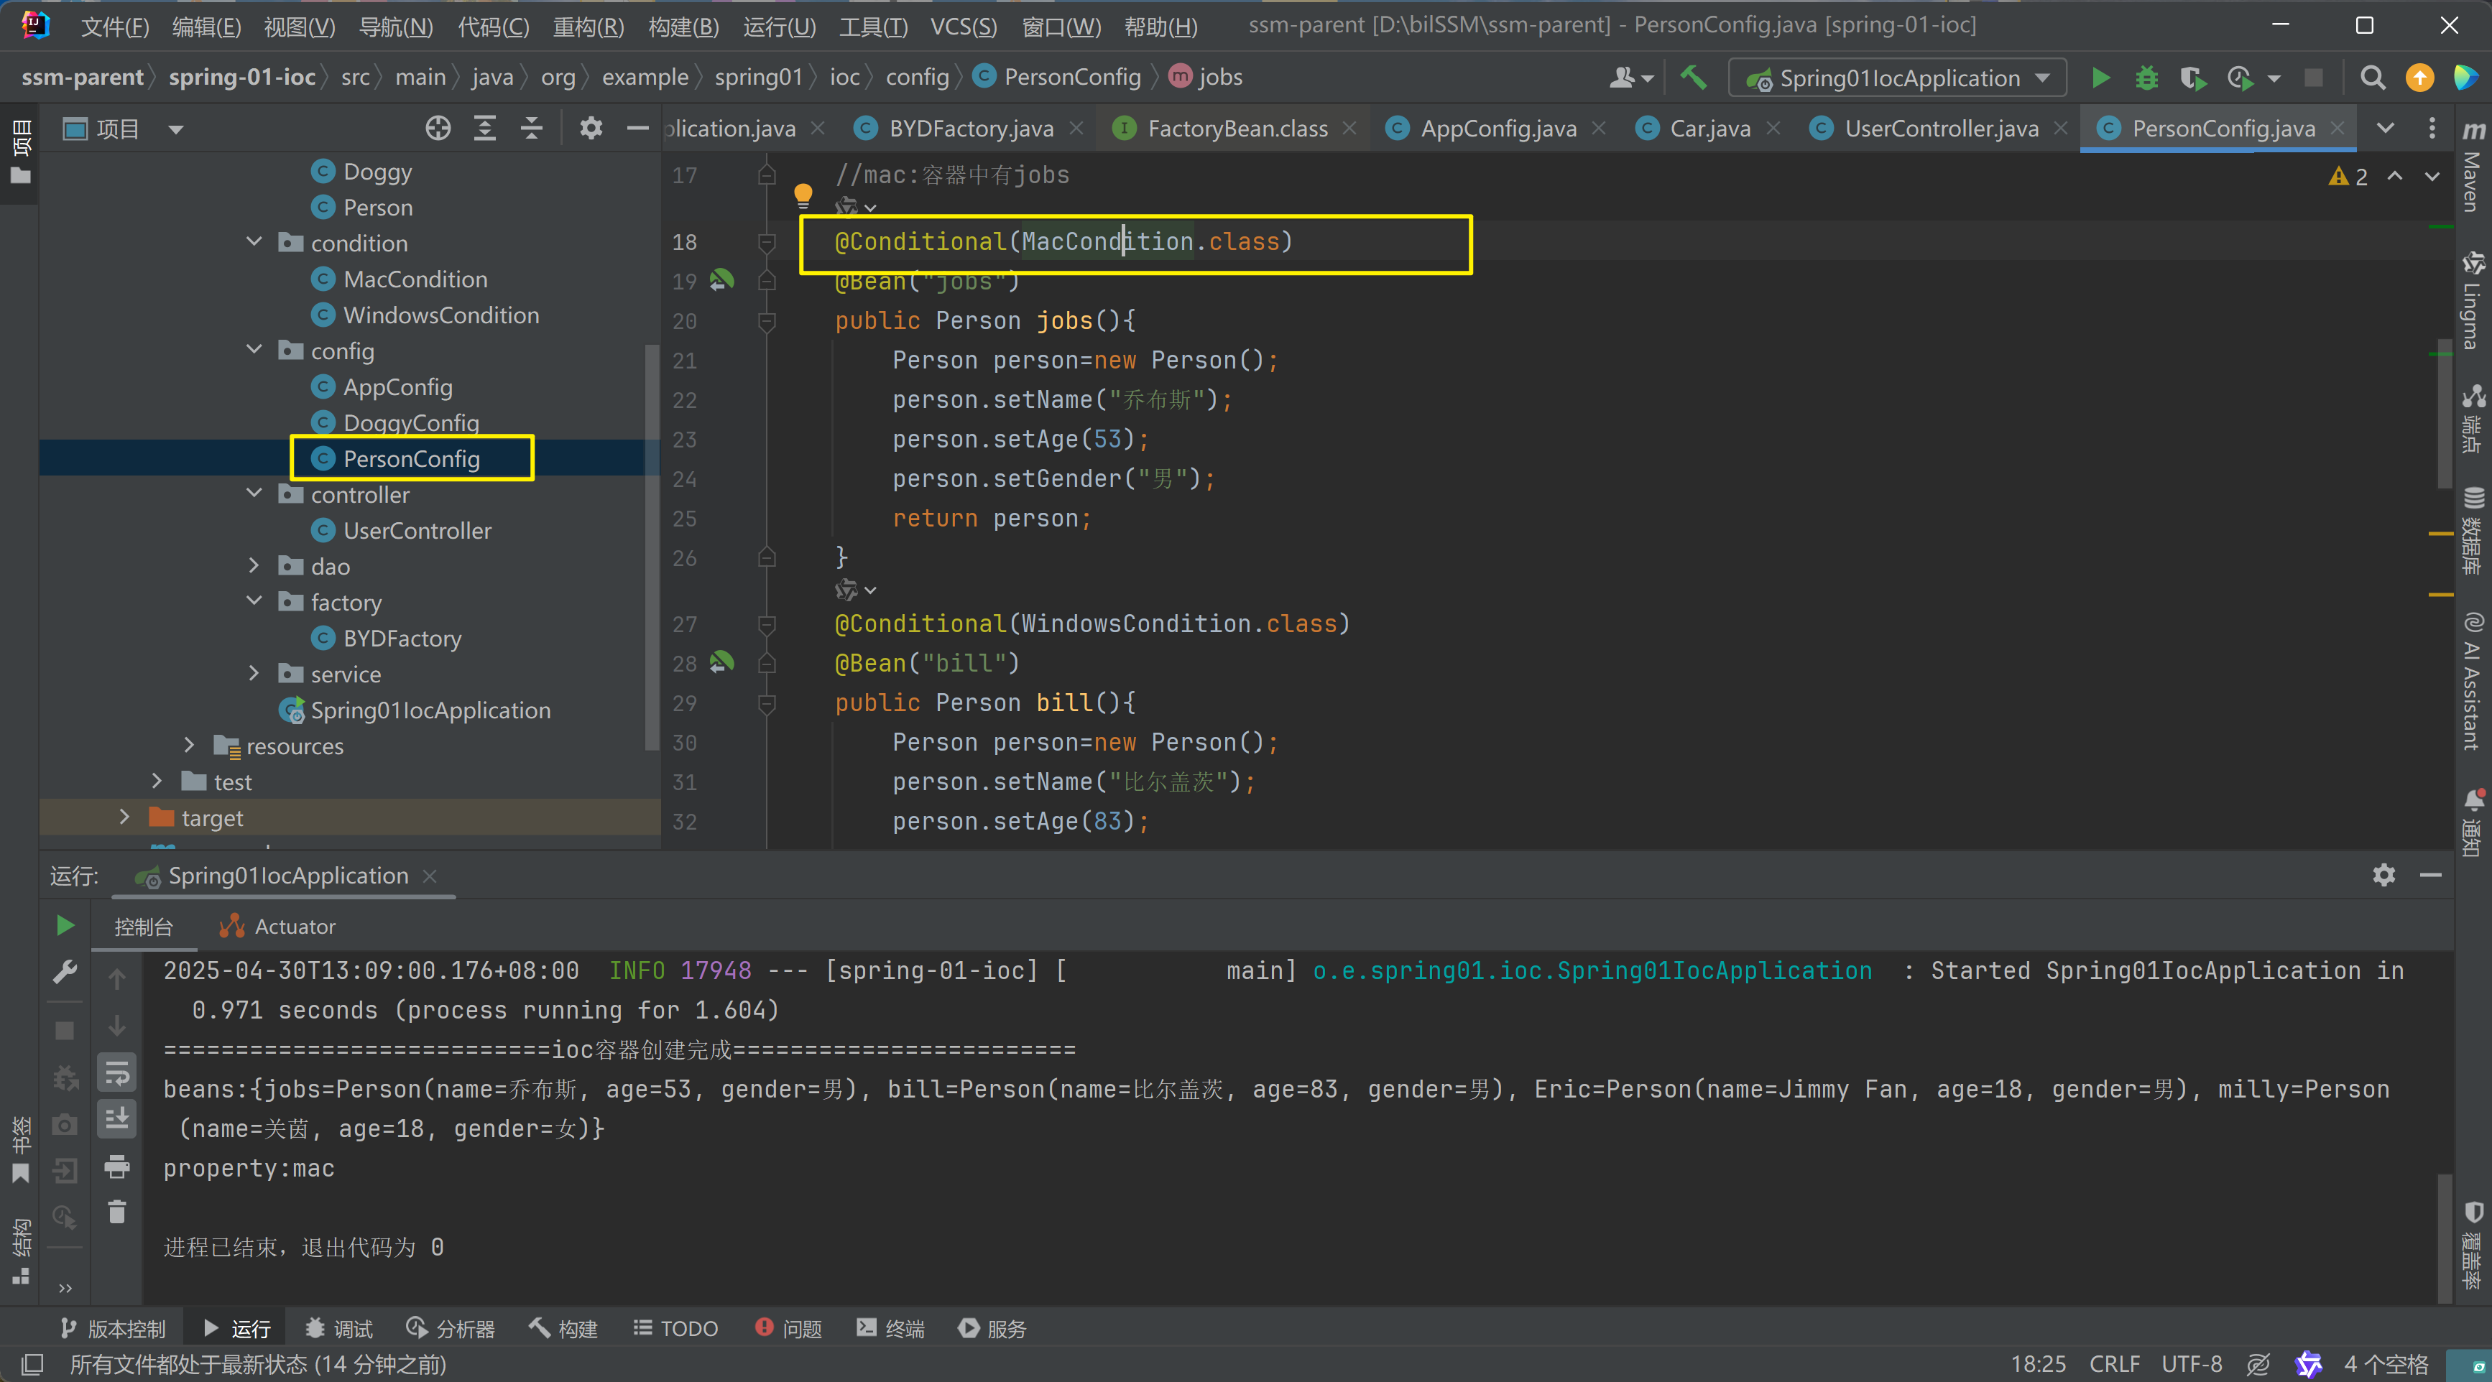The height and width of the screenshot is (1382, 2492).
Task: Collapse all in the project tree toolbar
Action: [531, 129]
